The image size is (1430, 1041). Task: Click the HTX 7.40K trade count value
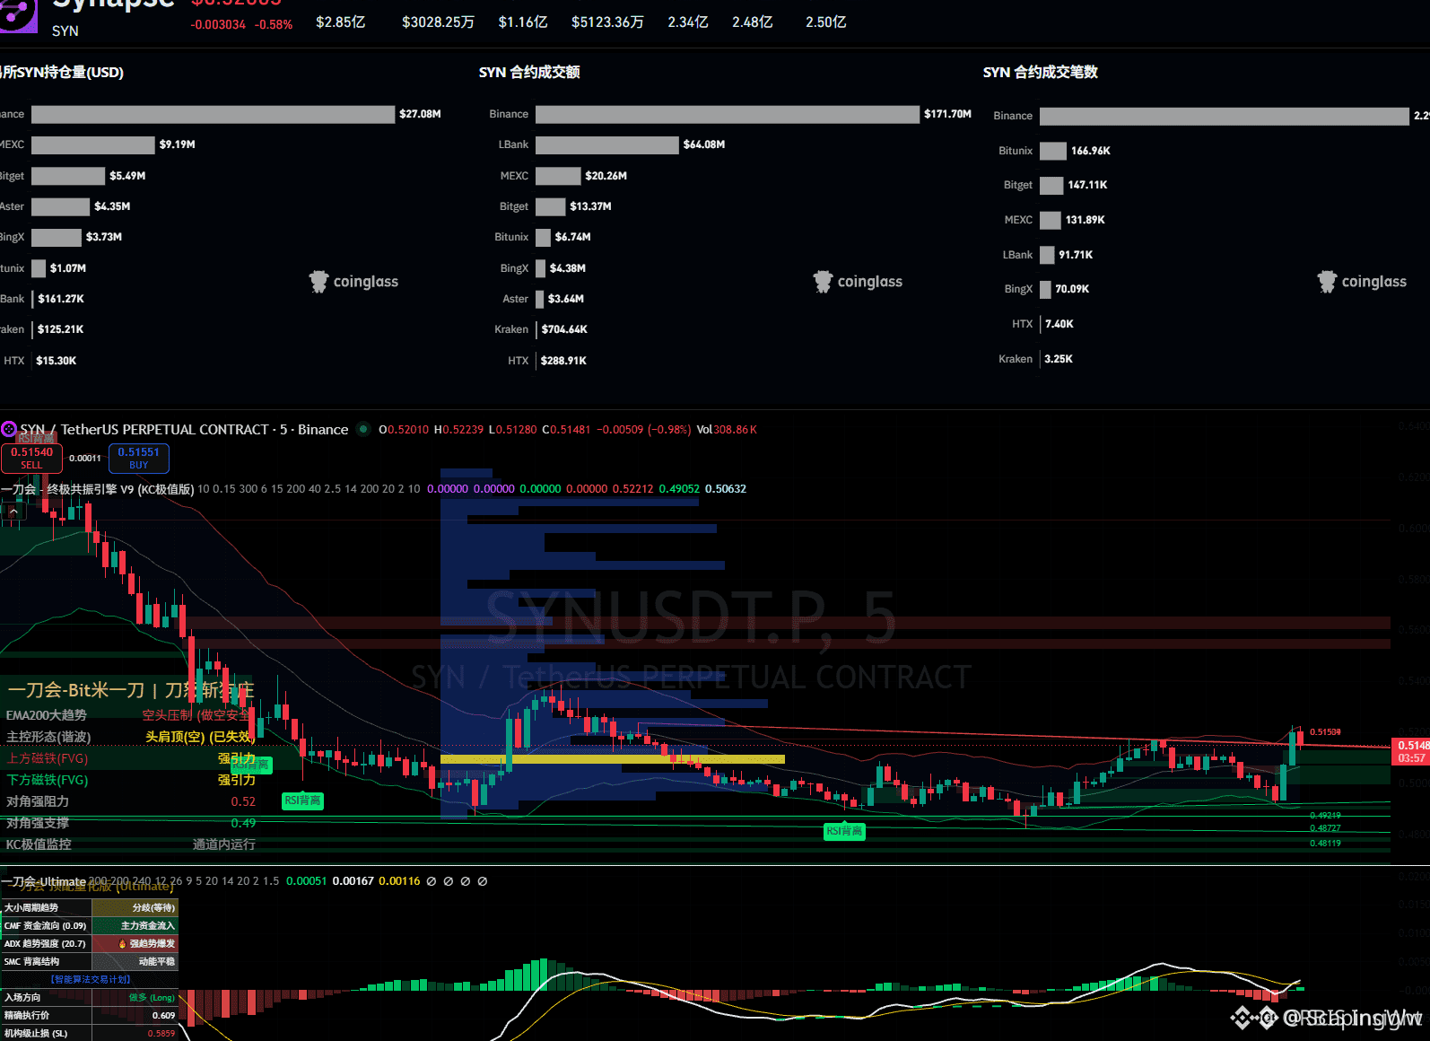coord(1059,324)
